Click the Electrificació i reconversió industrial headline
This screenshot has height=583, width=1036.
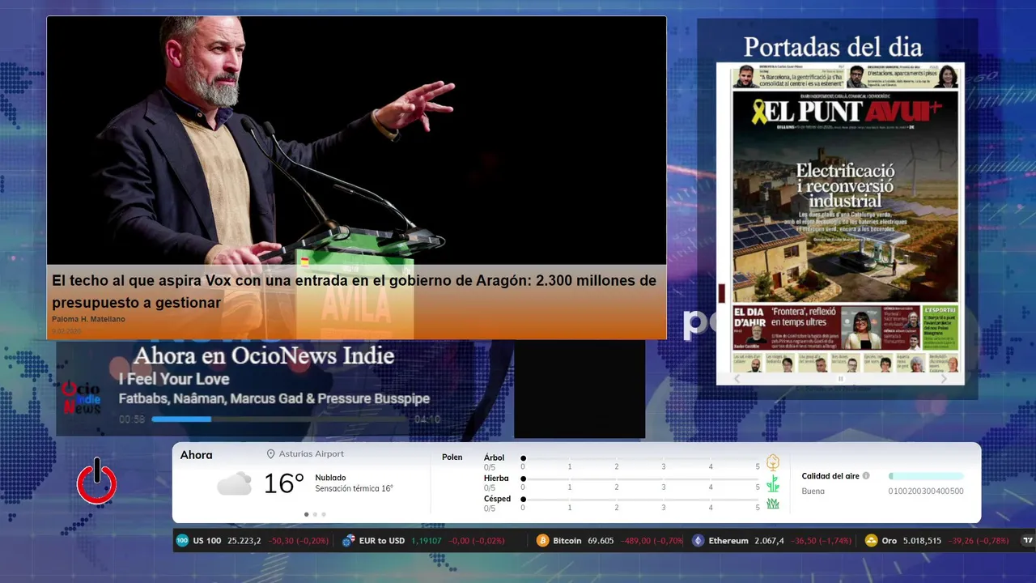pyautogui.click(x=845, y=185)
